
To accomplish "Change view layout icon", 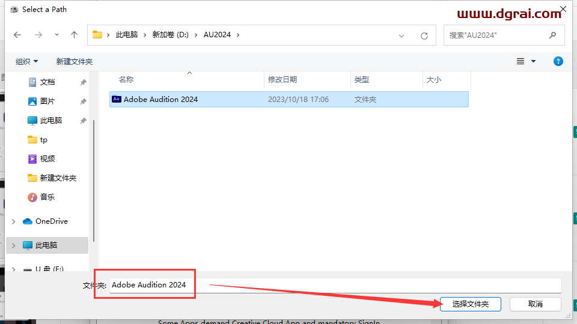I will [521, 61].
